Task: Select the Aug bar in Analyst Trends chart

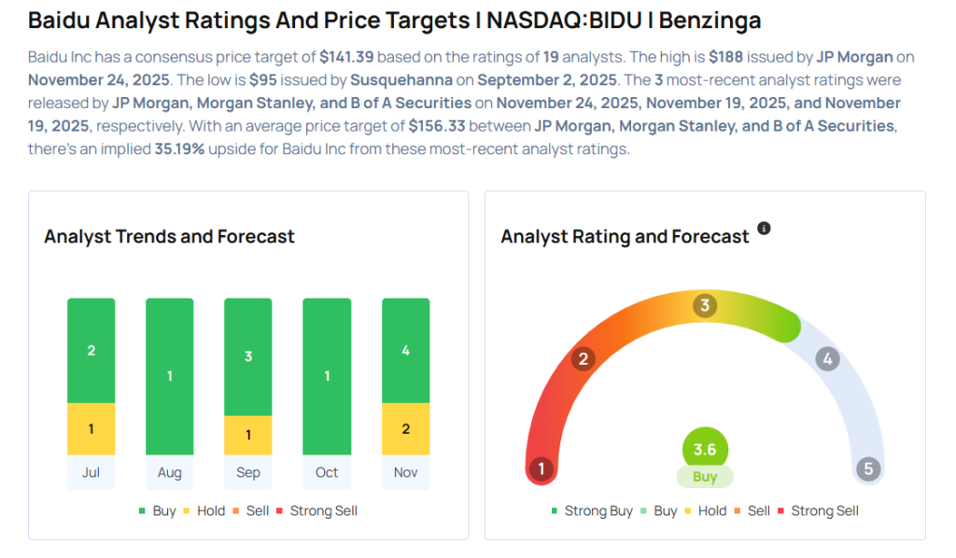Action: pyautogui.click(x=170, y=376)
